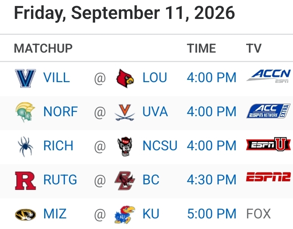
Task: Open the 5:00 PM MIZ at KU game
Action: [x=212, y=213]
